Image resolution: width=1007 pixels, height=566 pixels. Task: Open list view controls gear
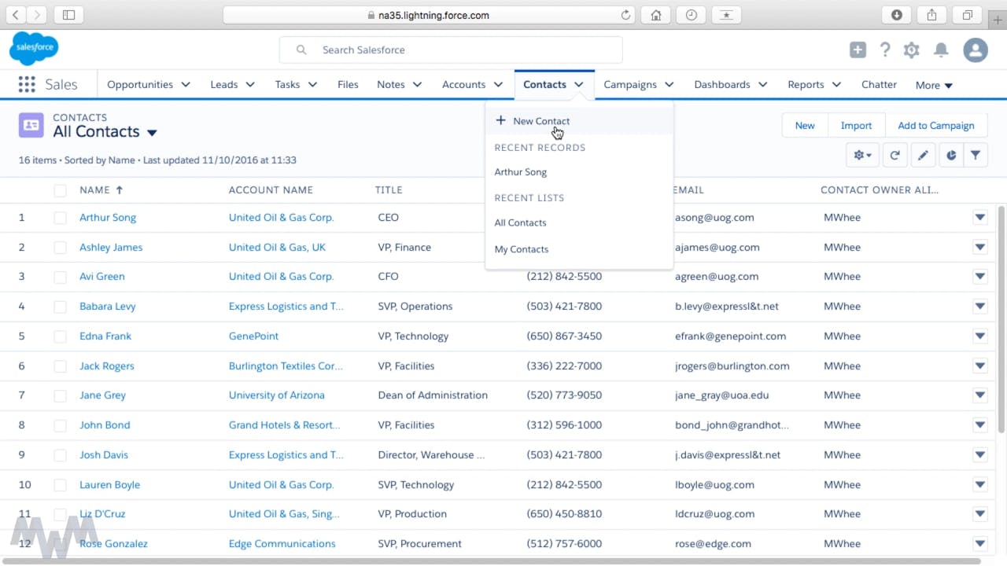click(x=863, y=156)
